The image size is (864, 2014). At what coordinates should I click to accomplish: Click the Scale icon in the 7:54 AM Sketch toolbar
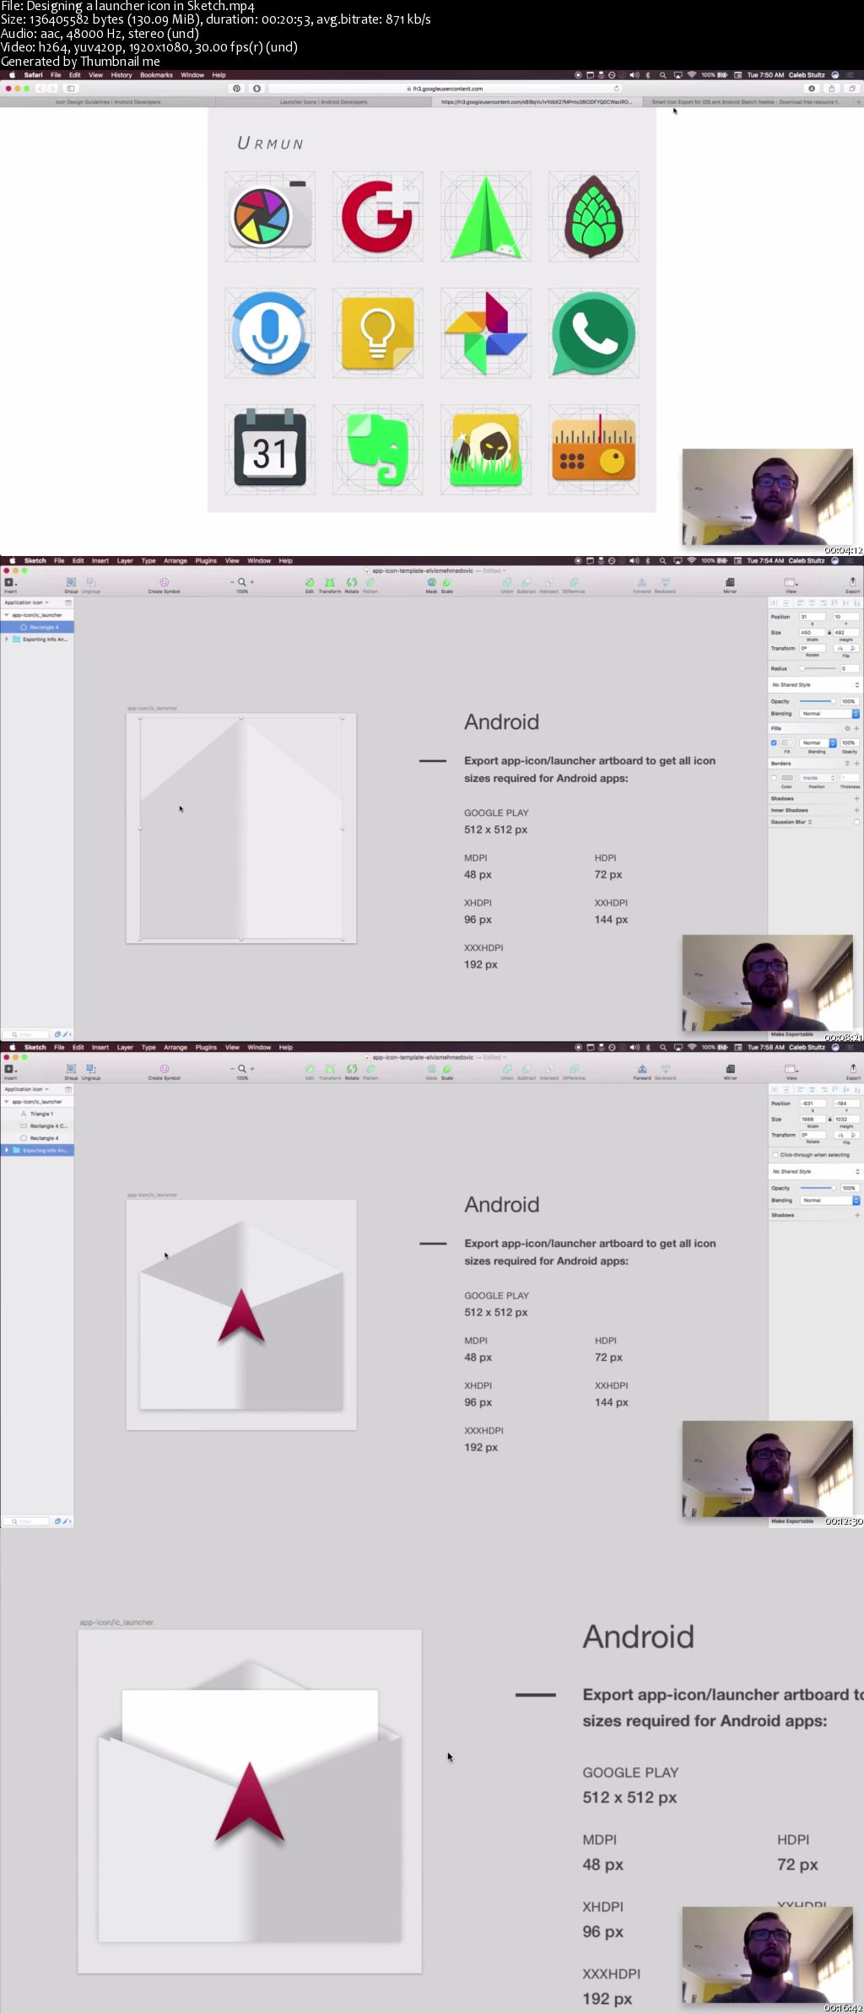(x=447, y=584)
